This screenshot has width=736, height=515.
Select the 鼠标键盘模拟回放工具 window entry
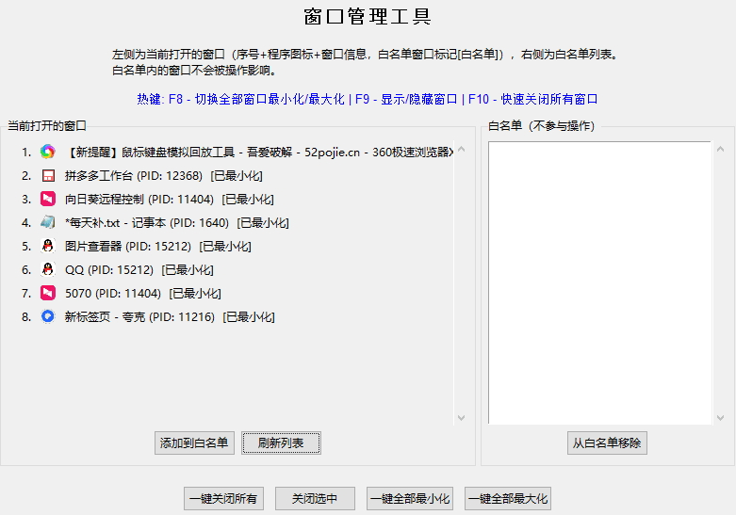260,152
